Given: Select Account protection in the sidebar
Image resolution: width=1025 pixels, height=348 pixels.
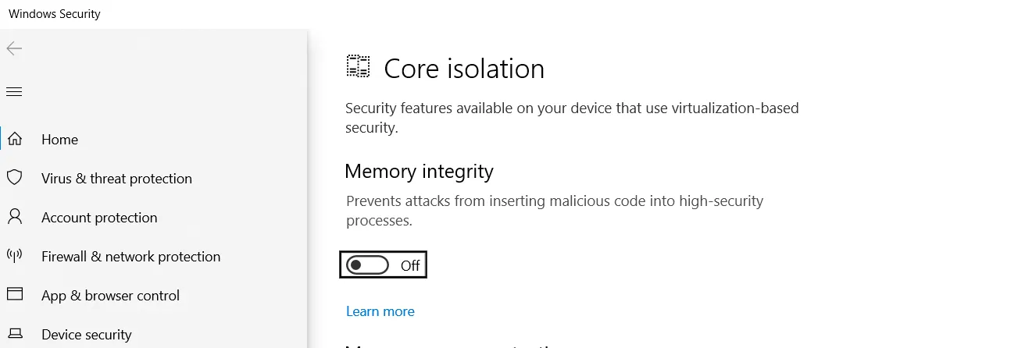Looking at the screenshot, I should coord(99,218).
